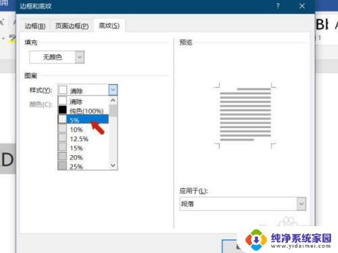Click the light swatch beside 10%
The width and height of the screenshot is (338, 253).
click(62, 128)
